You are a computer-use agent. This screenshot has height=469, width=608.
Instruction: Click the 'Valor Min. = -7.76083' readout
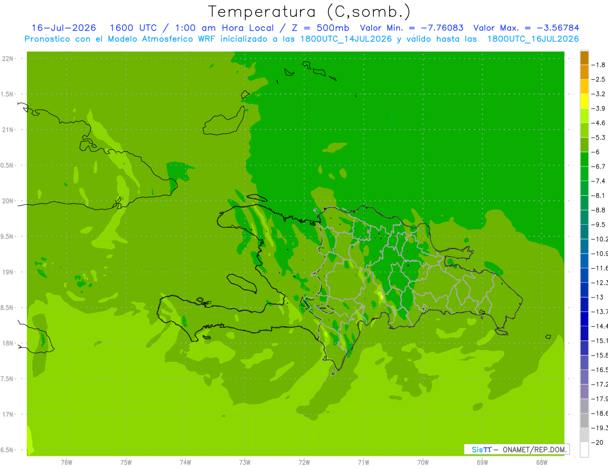[x=411, y=28]
